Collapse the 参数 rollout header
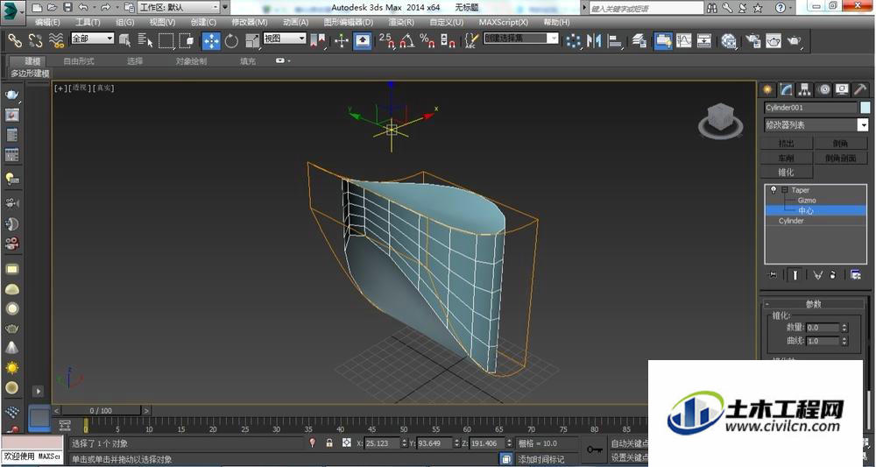876x467 pixels. coord(814,304)
